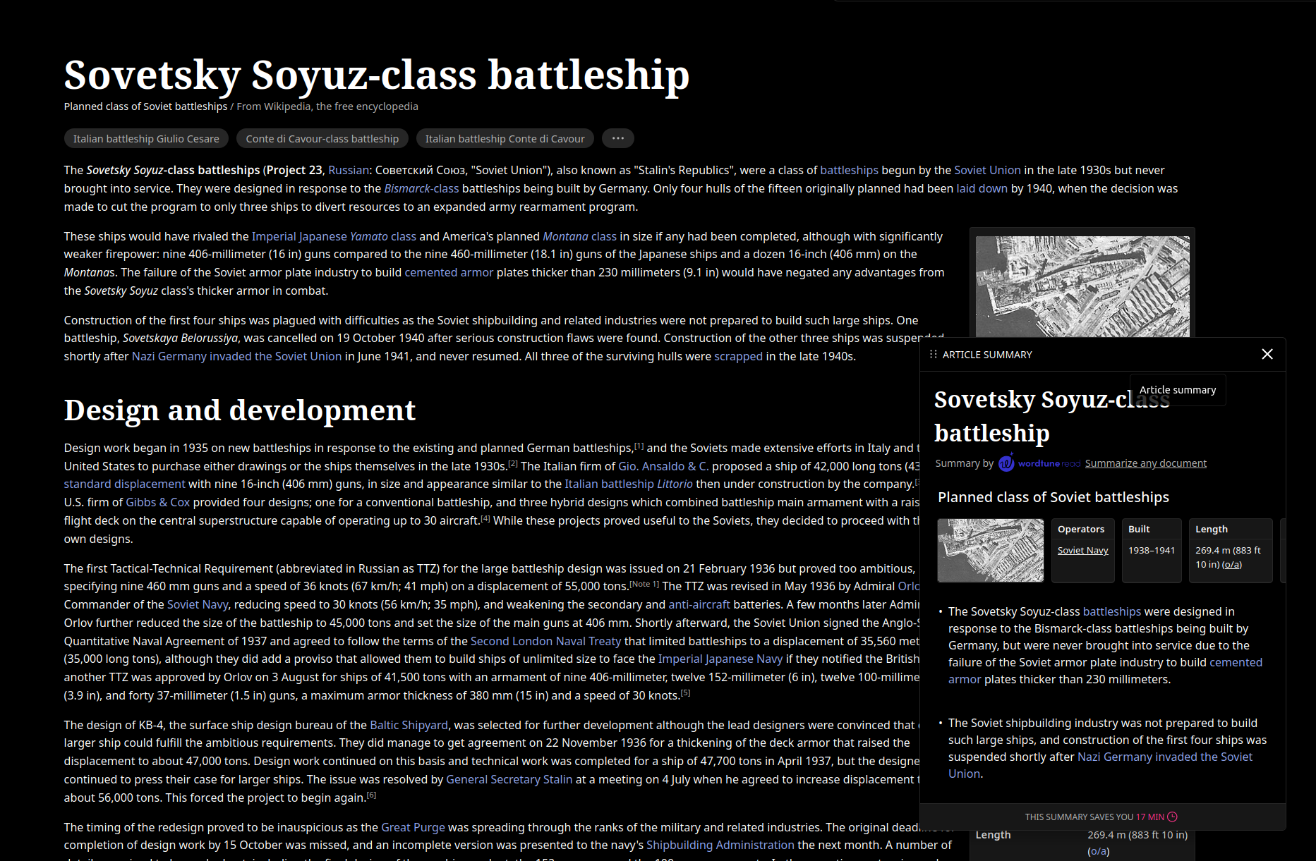Click the Wordtune Read logo
Viewport: 1316px width, 861px height.
tap(1039, 463)
